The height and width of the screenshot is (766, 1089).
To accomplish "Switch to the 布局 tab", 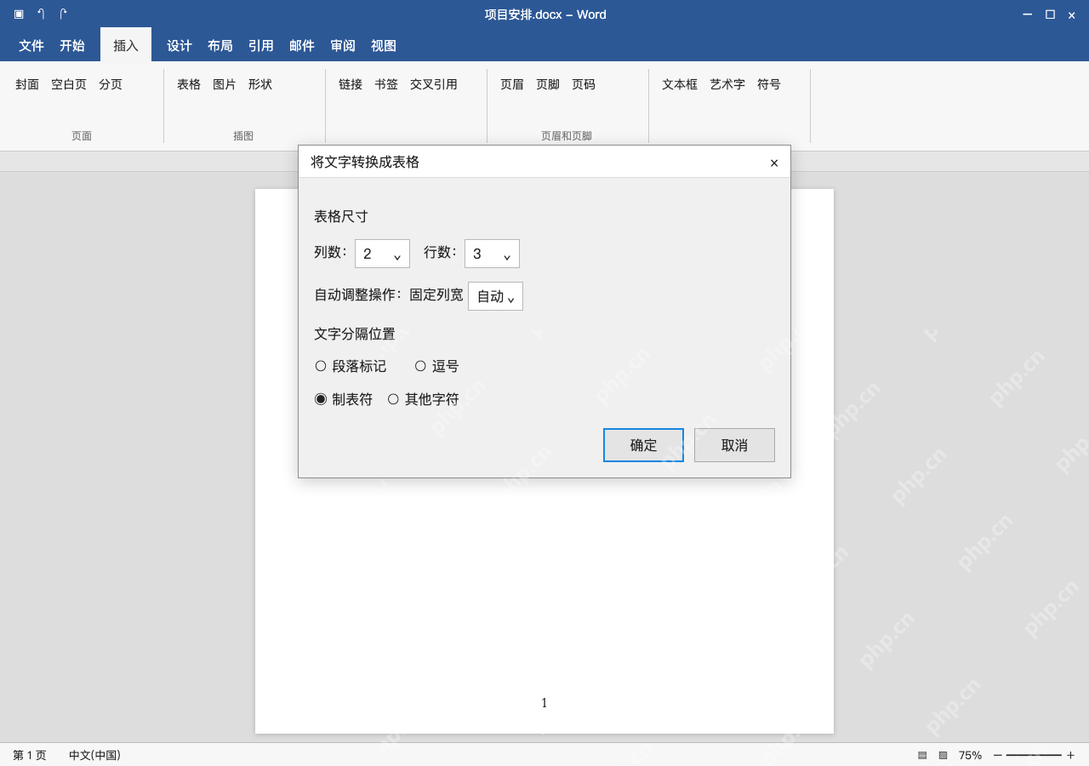I will click(x=220, y=46).
